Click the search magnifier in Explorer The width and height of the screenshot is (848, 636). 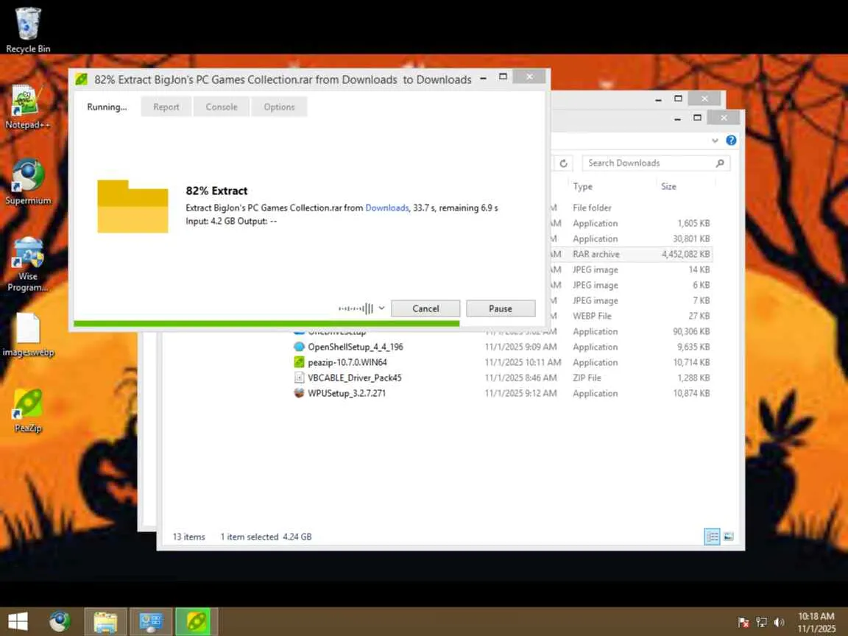720,163
